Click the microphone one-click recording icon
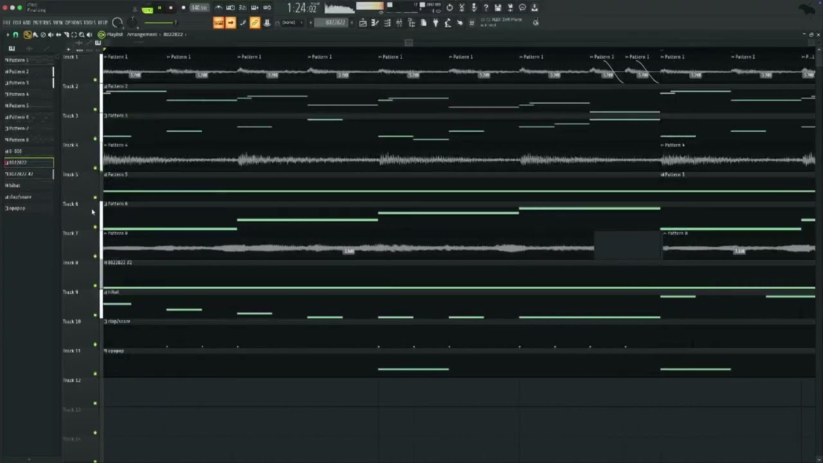The width and height of the screenshot is (823, 463). click(474, 7)
